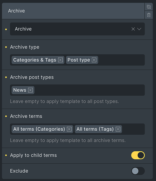Delete the Archive condition with trash icon
The height and width of the screenshot is (181, 156).
tap(149, 15)
